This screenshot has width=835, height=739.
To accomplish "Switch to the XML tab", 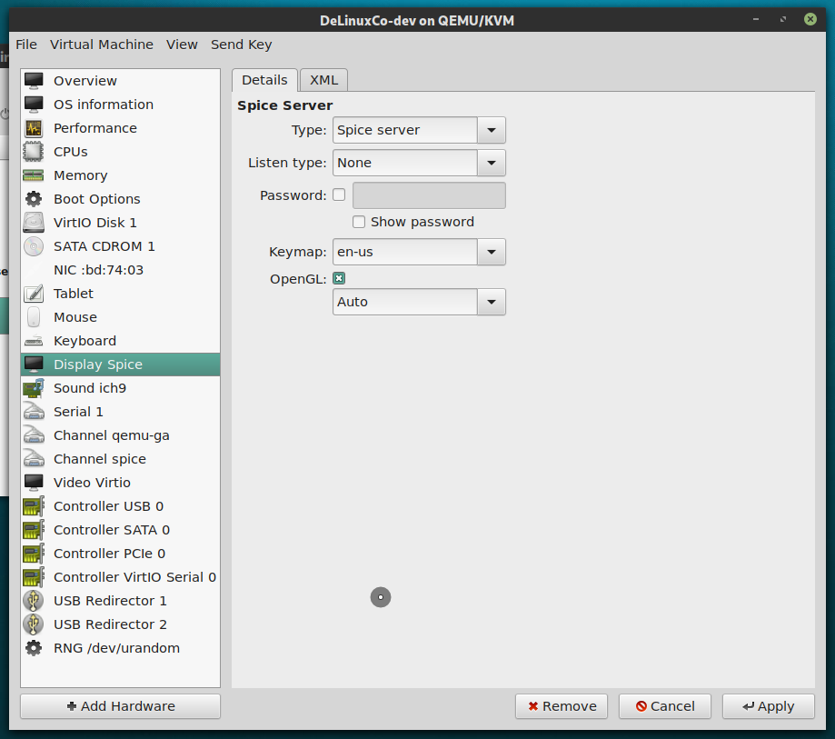I will (x=323, y=80).
